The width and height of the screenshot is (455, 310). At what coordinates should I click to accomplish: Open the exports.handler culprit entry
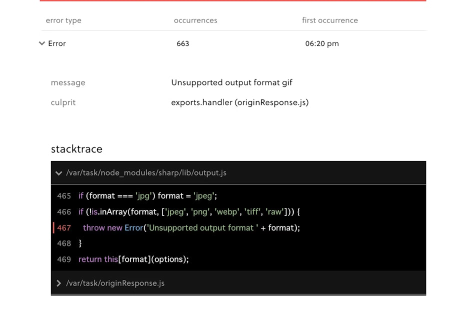(240, 102)
